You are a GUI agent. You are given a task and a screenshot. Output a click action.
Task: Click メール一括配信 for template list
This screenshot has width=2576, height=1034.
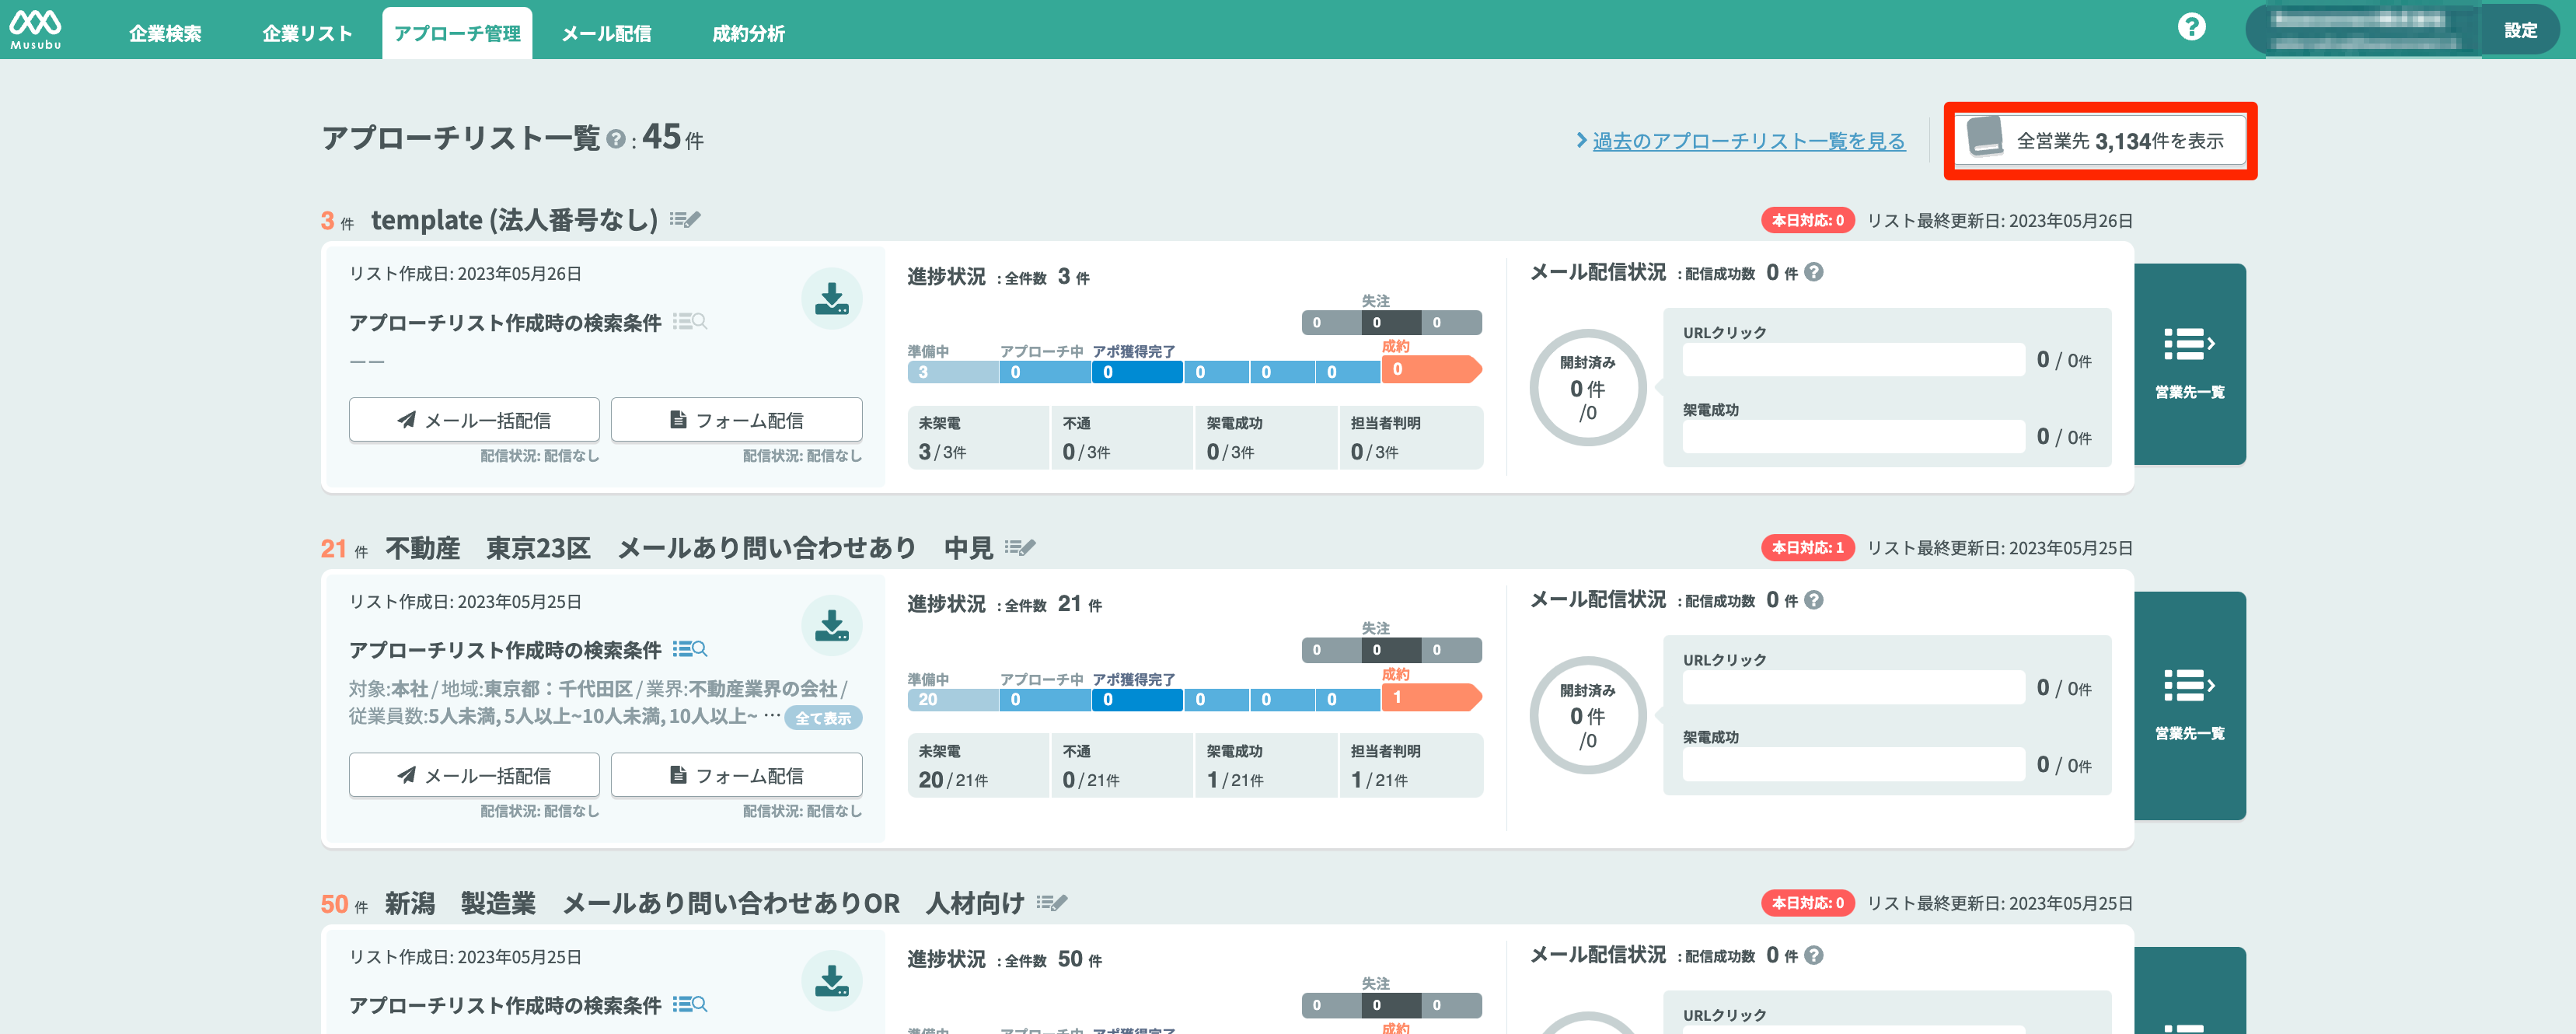474,420
